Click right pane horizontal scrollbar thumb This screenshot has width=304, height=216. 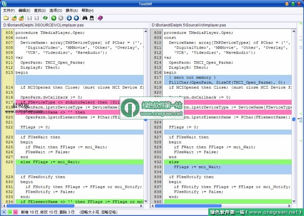[x=188, y=206]
